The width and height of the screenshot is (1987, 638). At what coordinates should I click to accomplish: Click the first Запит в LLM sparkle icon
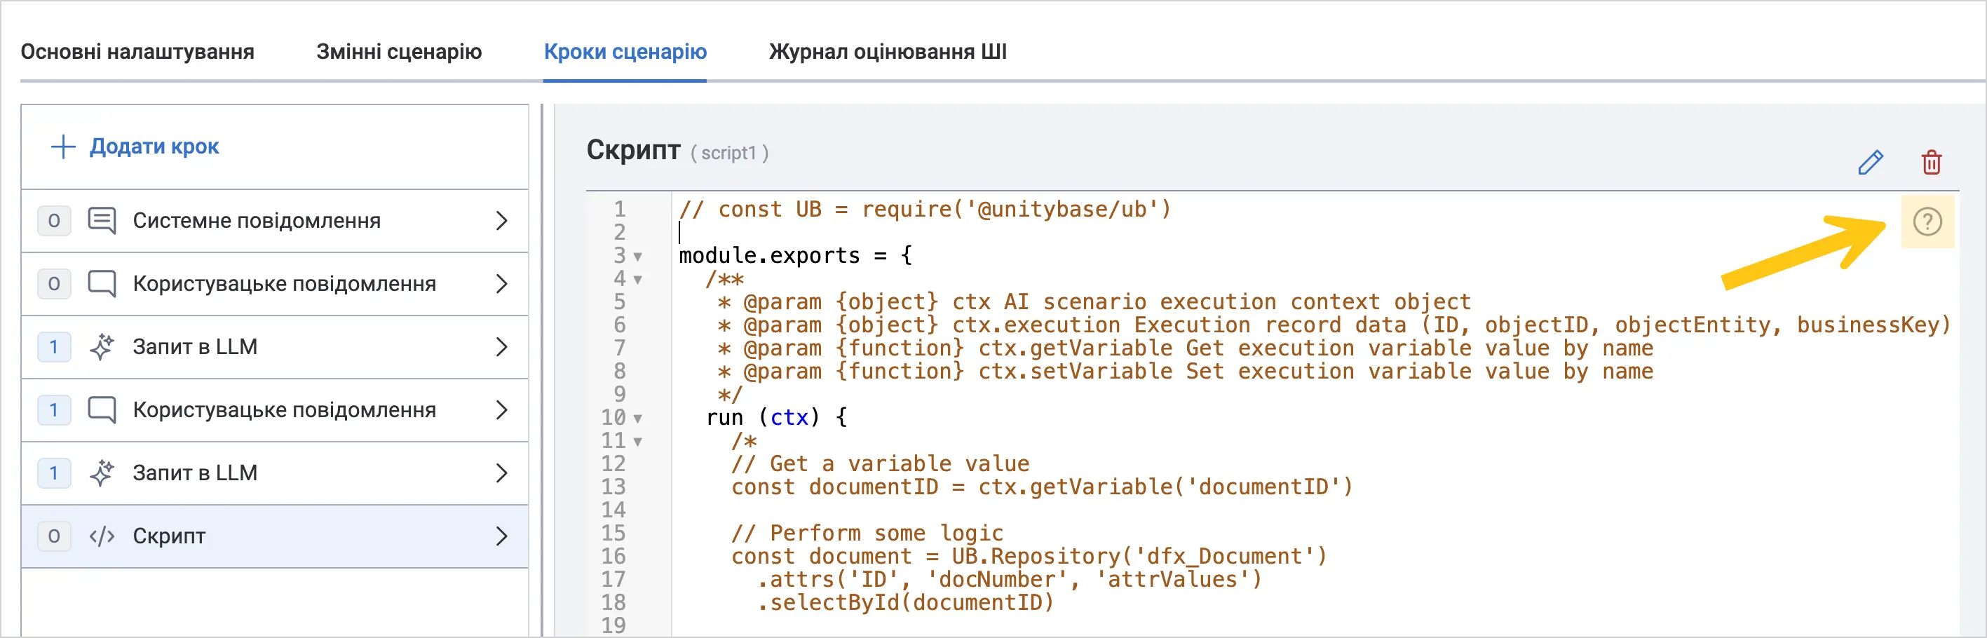coord(102,346)
